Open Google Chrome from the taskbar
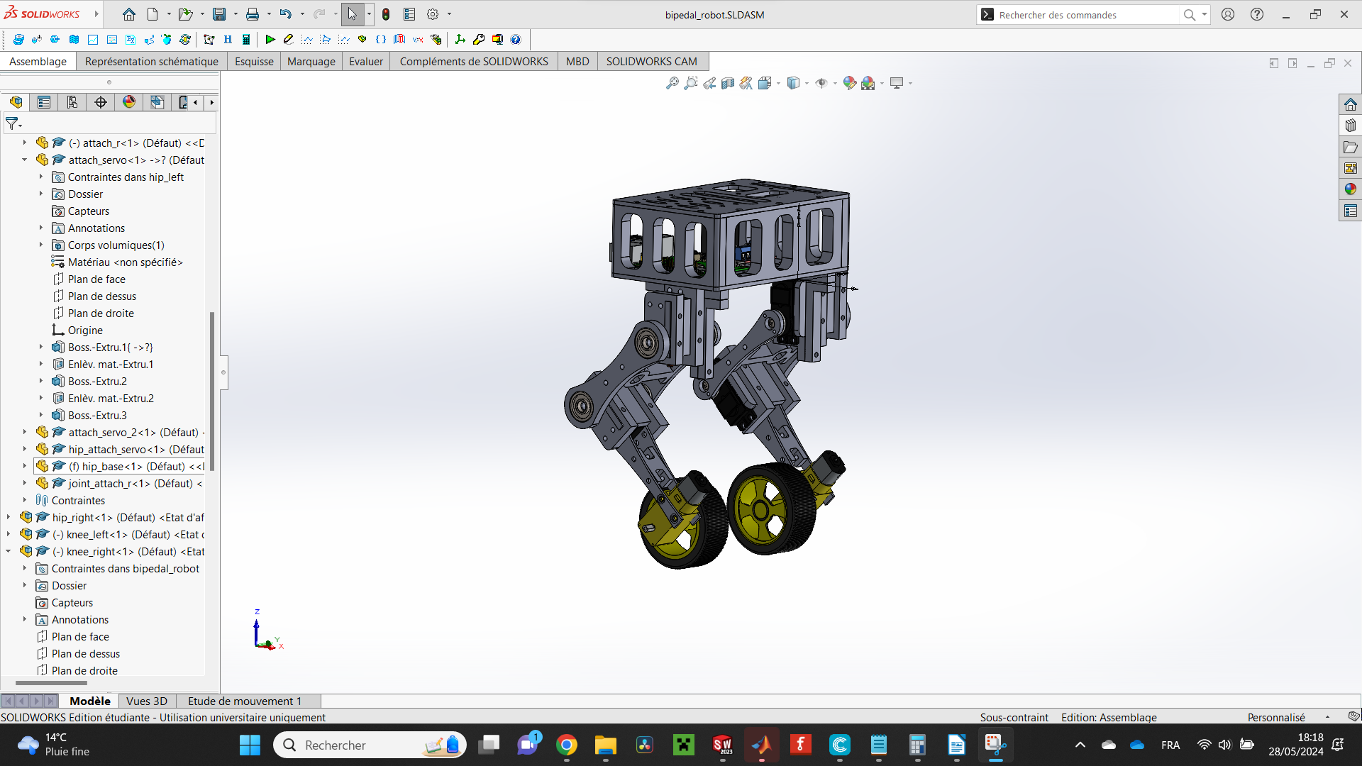This screenshot has width=1362, height=766. [566, 745]
